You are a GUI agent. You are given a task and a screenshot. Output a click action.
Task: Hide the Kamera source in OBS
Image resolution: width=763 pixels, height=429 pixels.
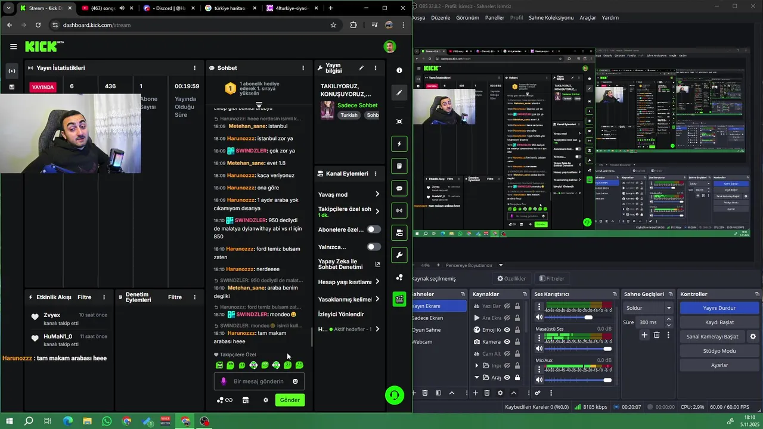coord(507,341)
